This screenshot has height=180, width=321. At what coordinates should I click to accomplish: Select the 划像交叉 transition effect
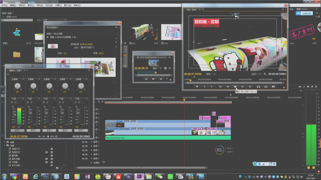point(16,149)
